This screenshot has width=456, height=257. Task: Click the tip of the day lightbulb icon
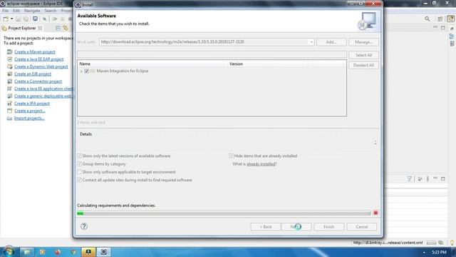coord(452,243)
